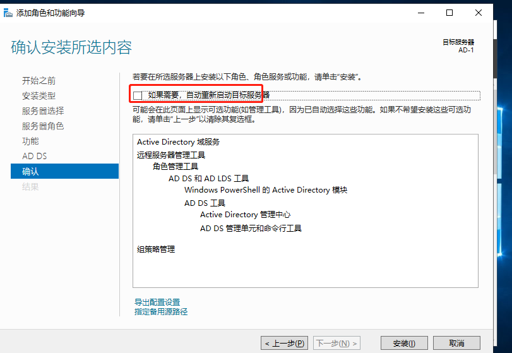
Task: Select the 开始之前 step in sidebar
Action: [x=39, y=81]
